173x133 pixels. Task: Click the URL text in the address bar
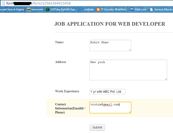tap(38, 3)
